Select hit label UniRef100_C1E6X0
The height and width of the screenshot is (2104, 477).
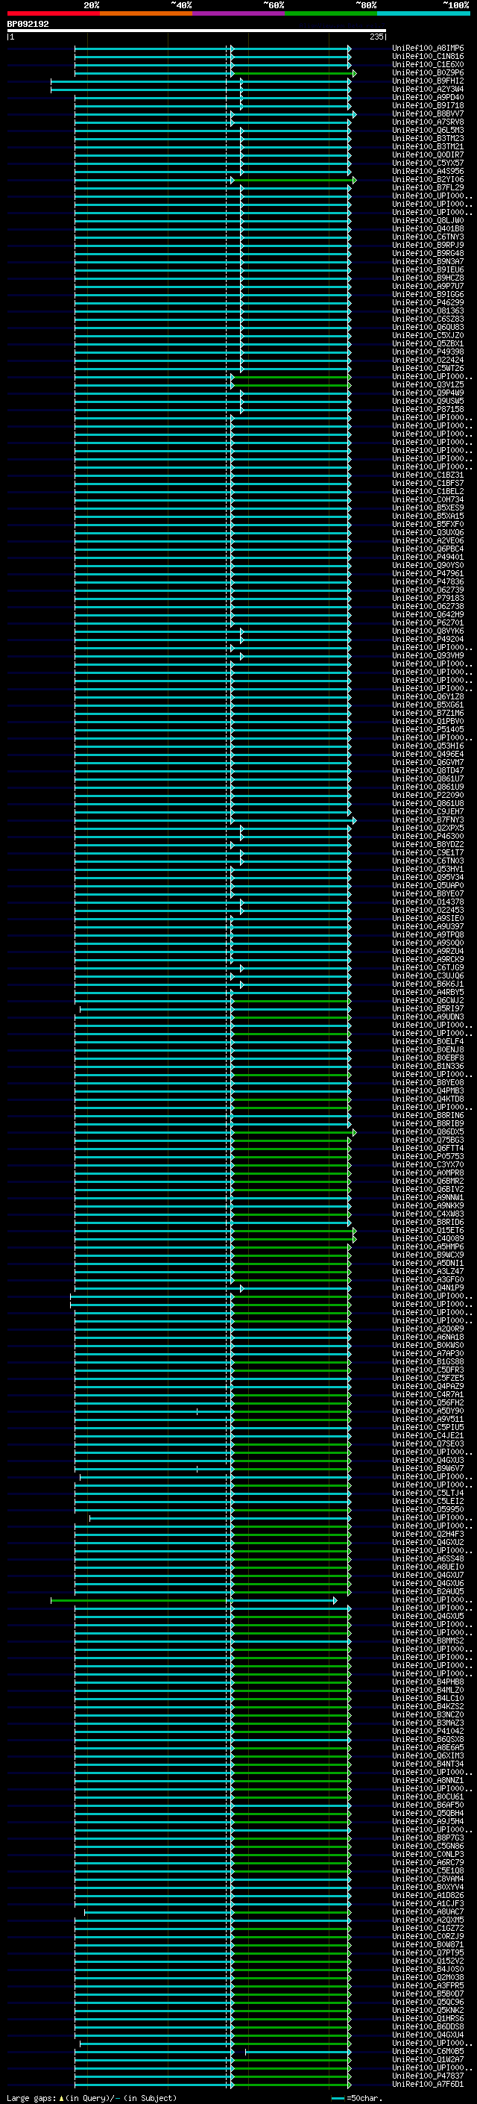point(428,66)
